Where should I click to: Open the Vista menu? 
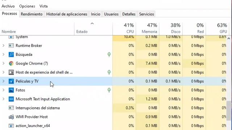click(43, 6)
